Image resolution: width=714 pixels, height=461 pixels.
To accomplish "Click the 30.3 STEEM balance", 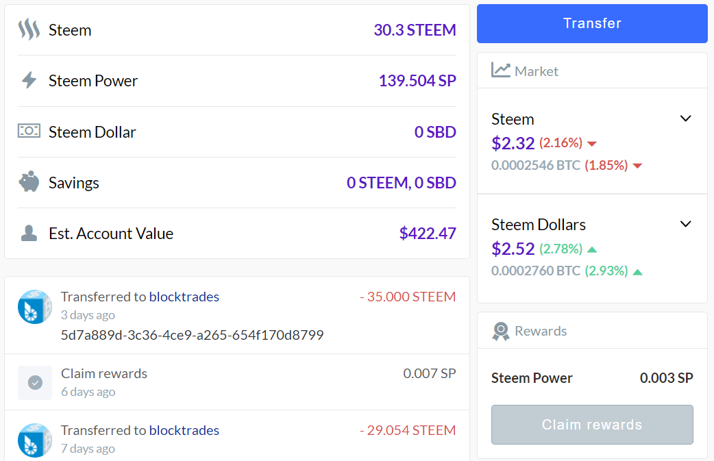I will pos(415,30).
